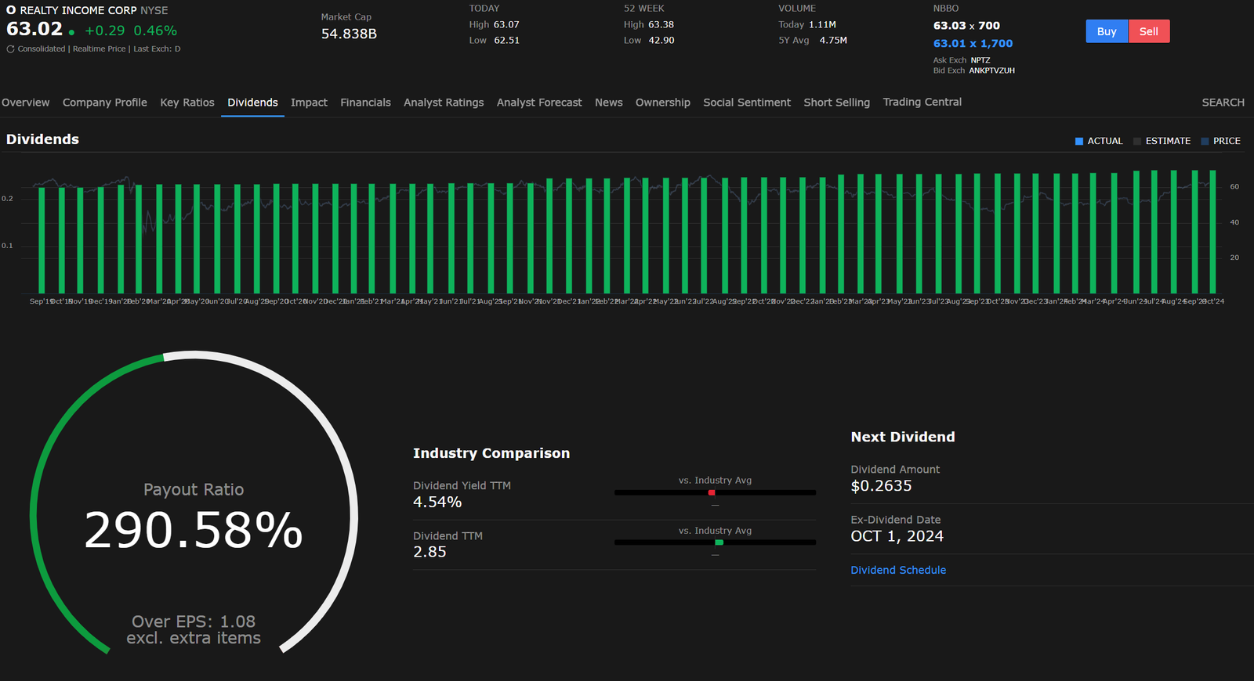Image resolution: width=1254 pixels, height=681 pixels.
Task: Open the Social Sentiment tab
Action: tap(747, 103)
